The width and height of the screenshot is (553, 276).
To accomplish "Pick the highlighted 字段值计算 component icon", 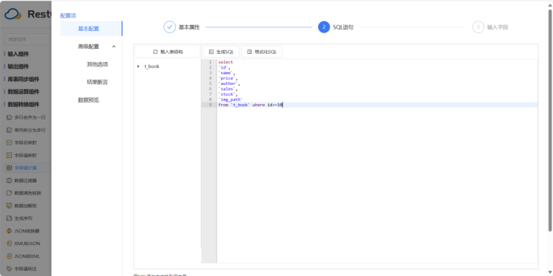I will tap(10, 168).
